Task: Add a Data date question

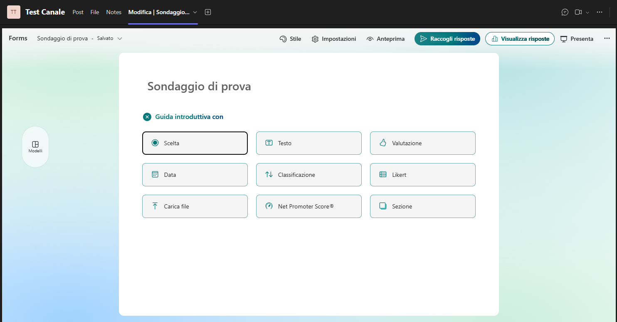Action: (195, 175)
